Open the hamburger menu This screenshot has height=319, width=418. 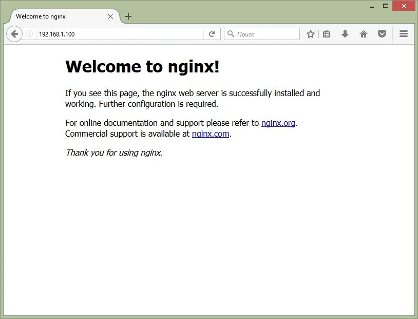click(403, 33)
